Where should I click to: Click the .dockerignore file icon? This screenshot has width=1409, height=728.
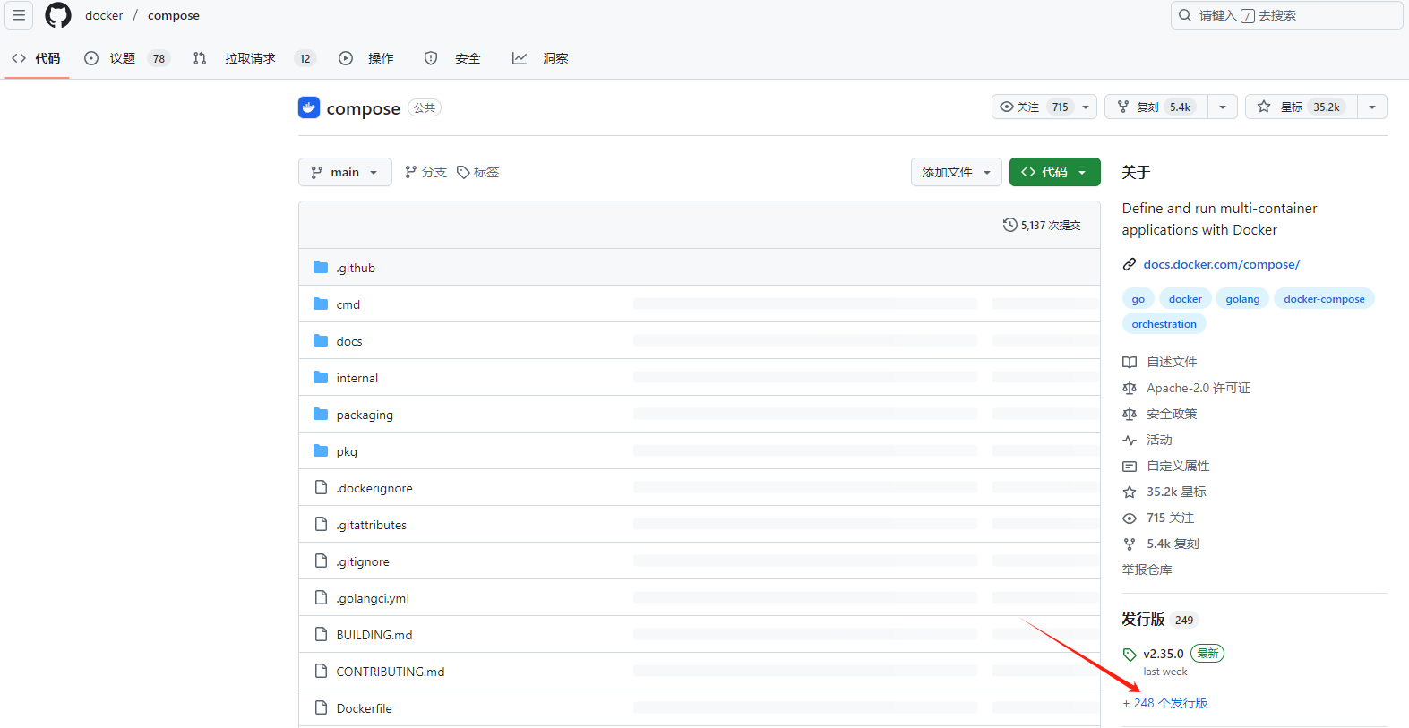point(321,487)
